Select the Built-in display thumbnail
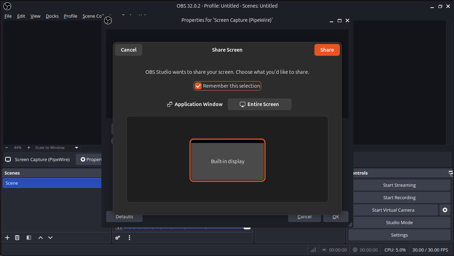Screen dimensions: 454x256 228,160
